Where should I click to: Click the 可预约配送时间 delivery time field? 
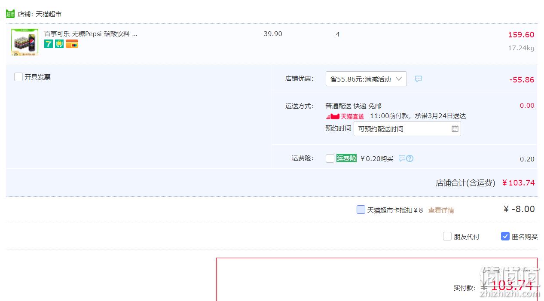pos(407,129)
